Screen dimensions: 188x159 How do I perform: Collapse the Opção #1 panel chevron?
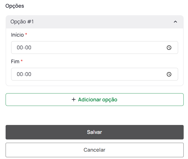coord(175,22)
